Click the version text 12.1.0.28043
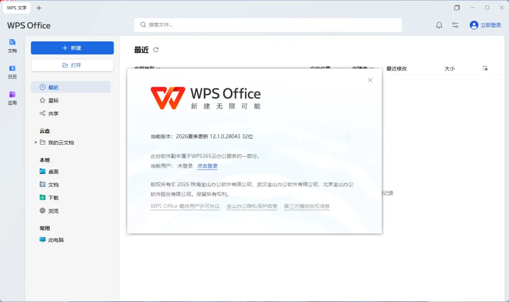This screenshot has height=302, width=509. 225,136
